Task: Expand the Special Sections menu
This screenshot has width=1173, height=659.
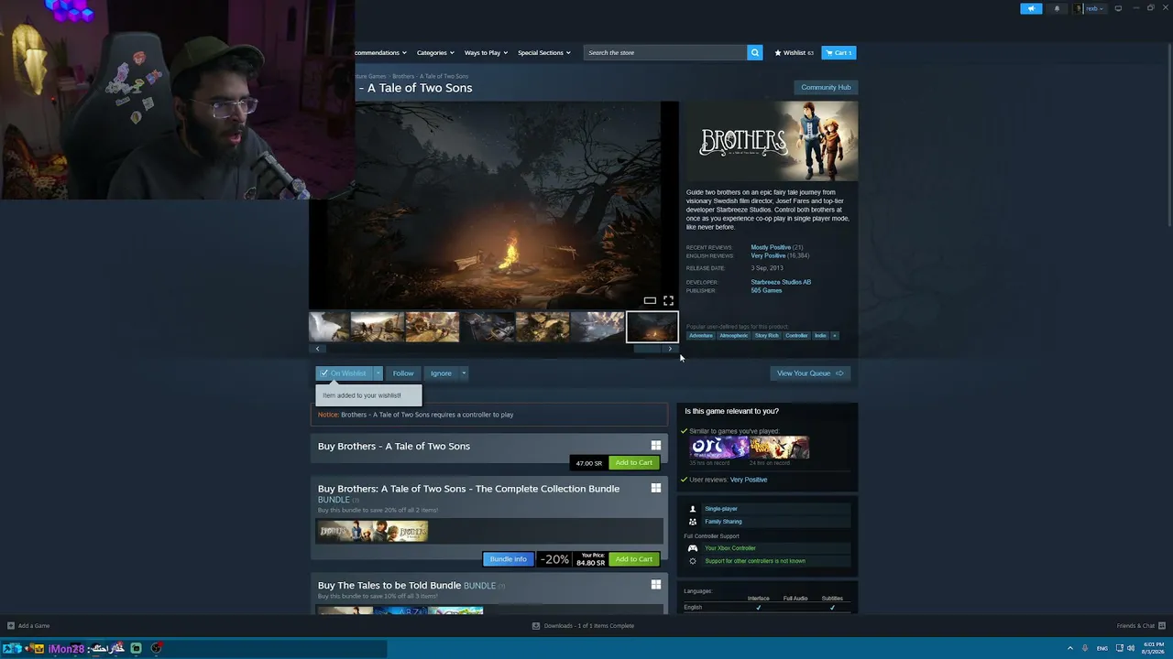Action: tap(544, 53)
